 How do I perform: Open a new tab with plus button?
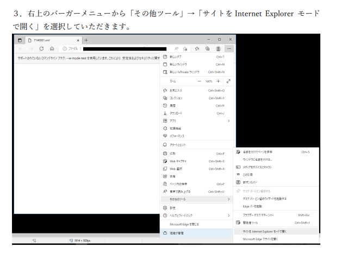click(x=86, y=40)
